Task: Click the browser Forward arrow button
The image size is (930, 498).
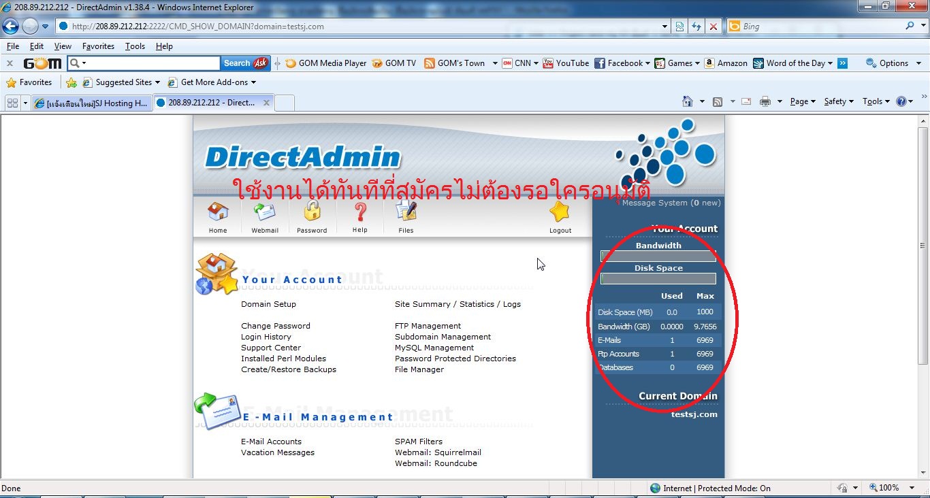Action: coord(30,27)
